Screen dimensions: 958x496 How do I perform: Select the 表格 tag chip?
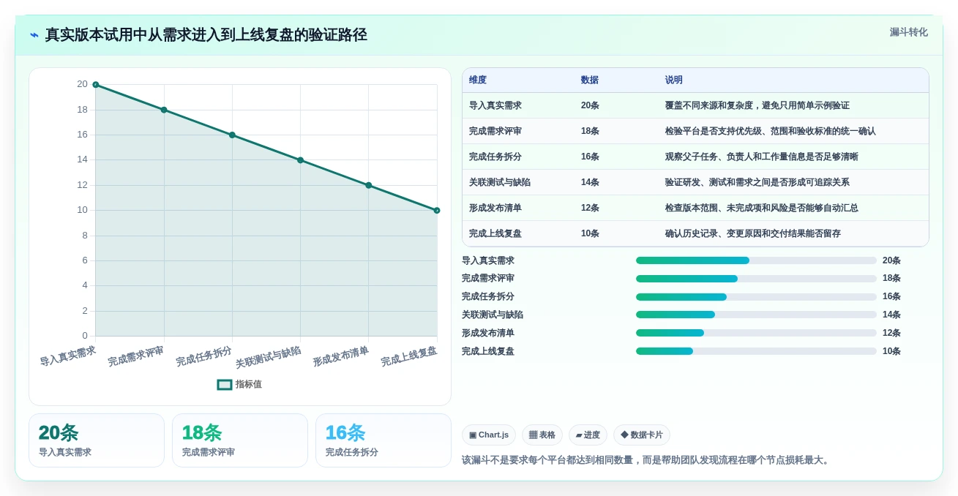[542, 435]
